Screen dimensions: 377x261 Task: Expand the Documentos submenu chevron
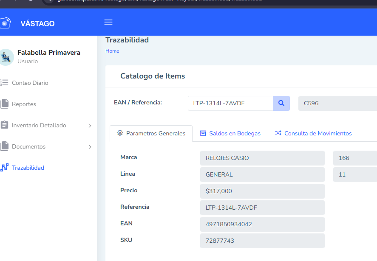[x=90, y=147]
